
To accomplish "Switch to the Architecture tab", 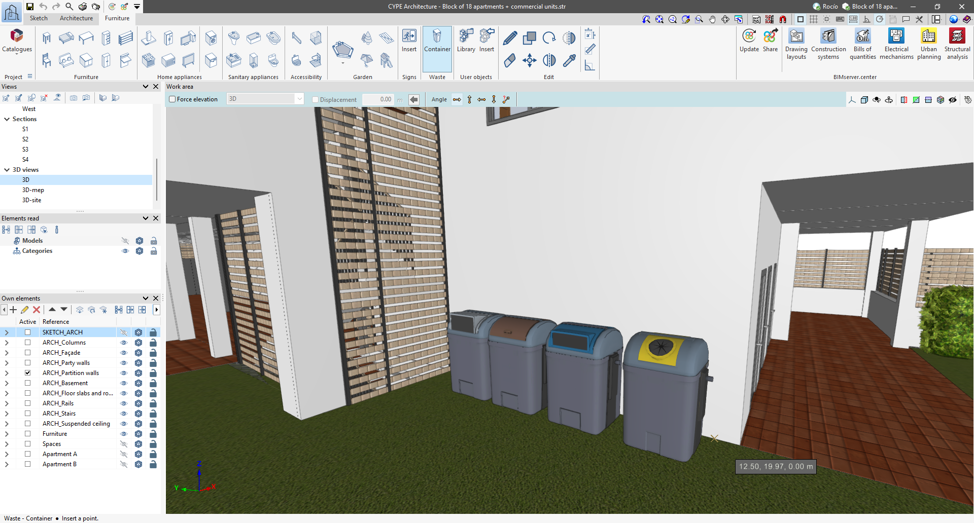I will tap(76, 18).
